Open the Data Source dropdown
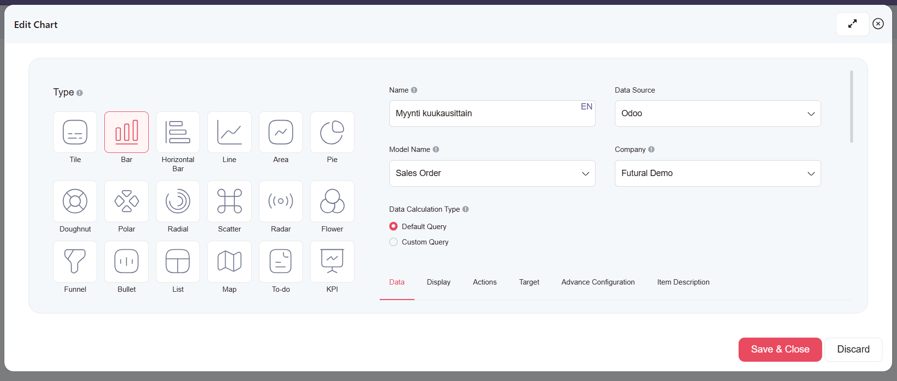897x381 pixels. pyautogui.click(x=717, y=113)
